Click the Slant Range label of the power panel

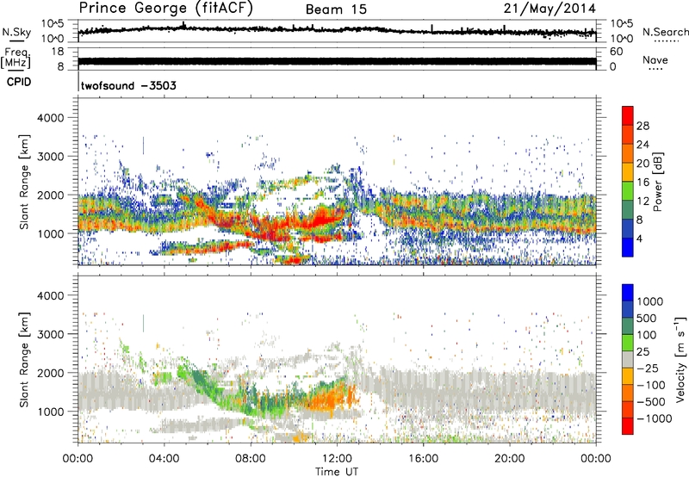pos(24,182)
